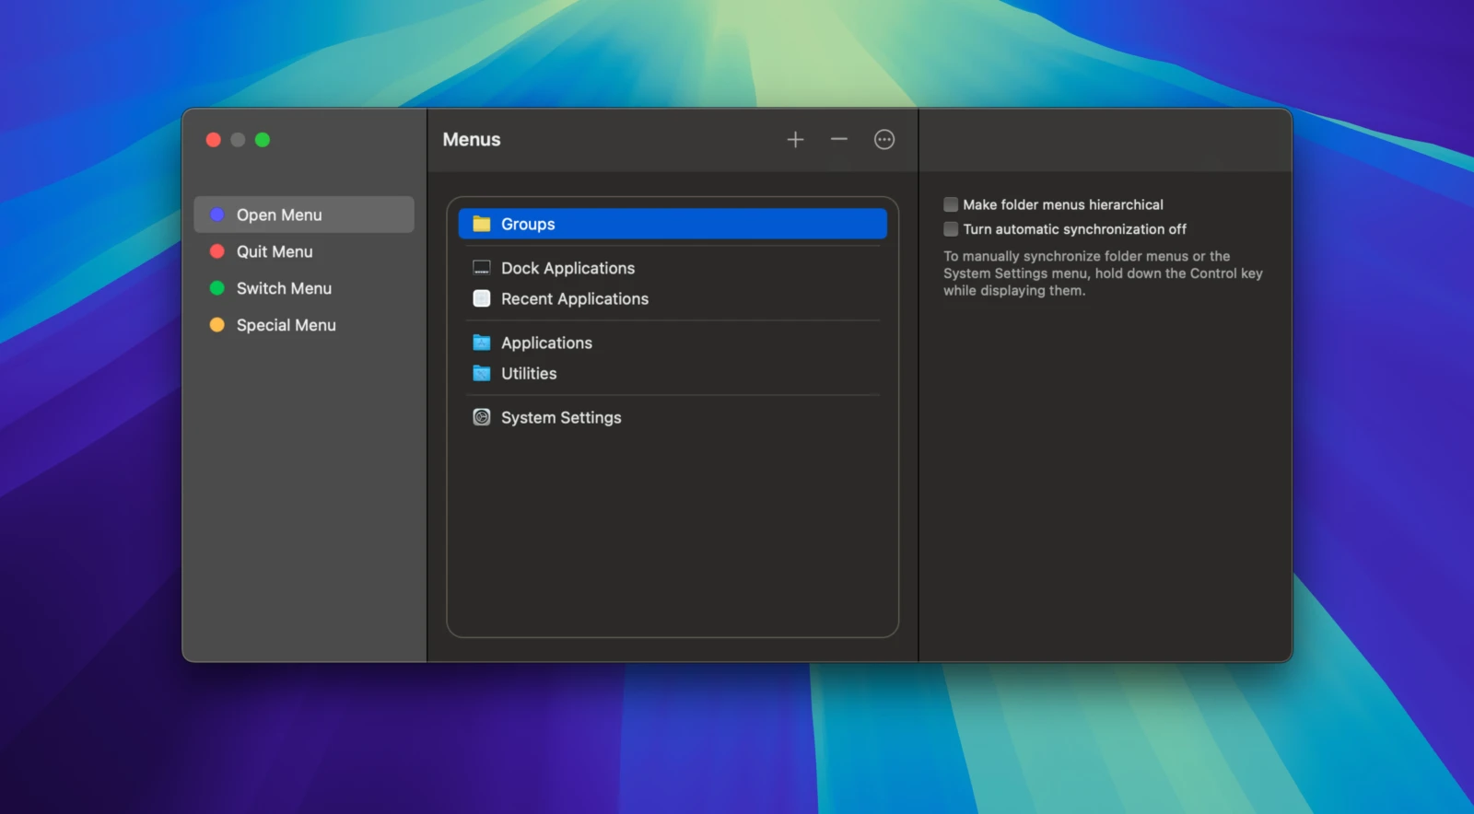Select Quit Menu in sidebar
Image resolution: width=1474 pixels, height=814 pixels.
(275, 251)
